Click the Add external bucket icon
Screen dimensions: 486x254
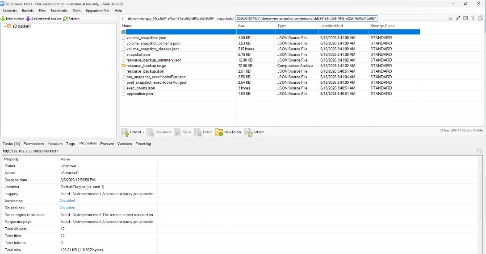tap(28, 19)
